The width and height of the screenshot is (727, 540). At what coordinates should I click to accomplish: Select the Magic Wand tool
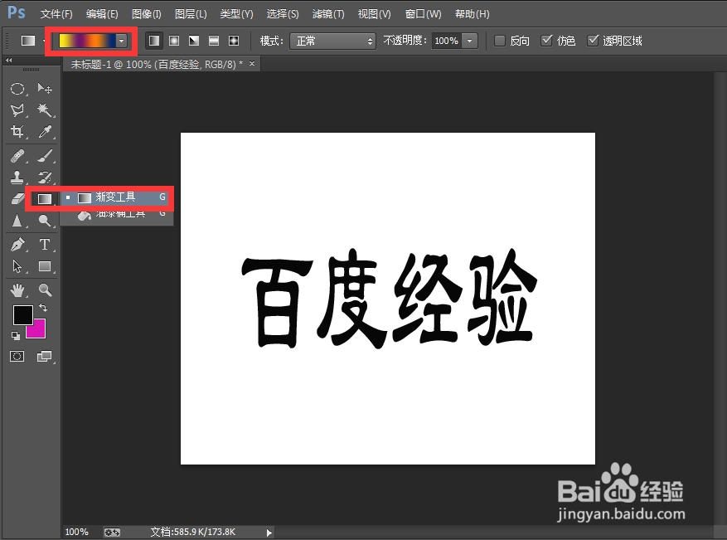click(45, 110)
